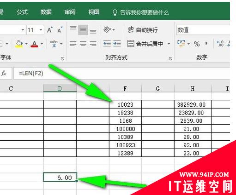Image resolution: width=236 pixels, height=195 pixels.
Task: Click the increase font size icon
Action: tap(50, 30)
